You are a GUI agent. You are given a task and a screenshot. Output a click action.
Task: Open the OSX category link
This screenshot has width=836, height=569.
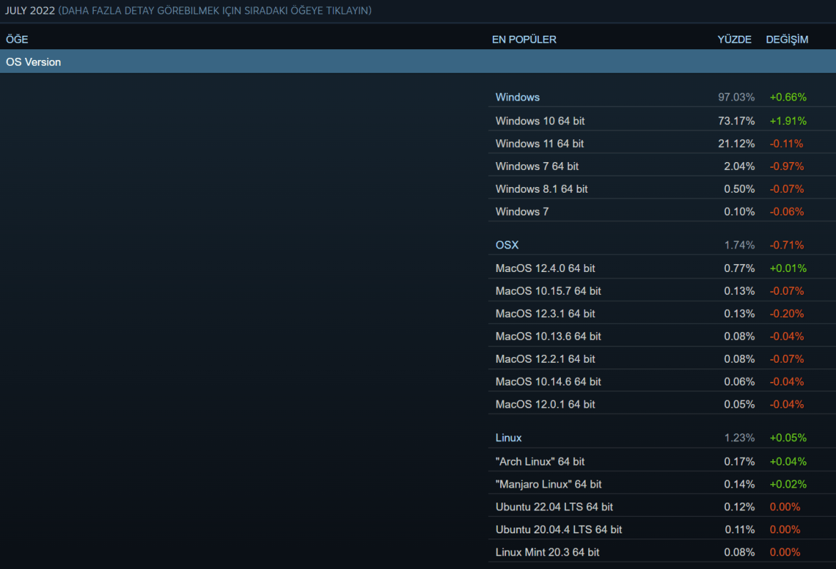pyautogui.click(x=507, y=245)
